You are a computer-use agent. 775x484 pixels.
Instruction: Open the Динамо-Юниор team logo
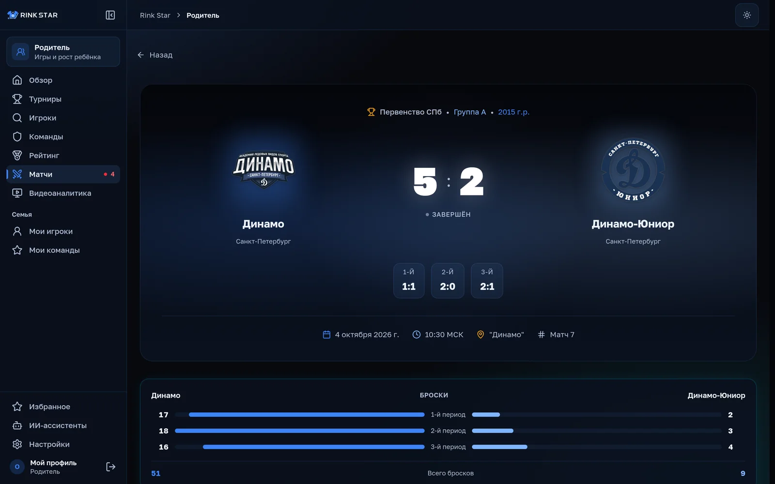(633, 170)
